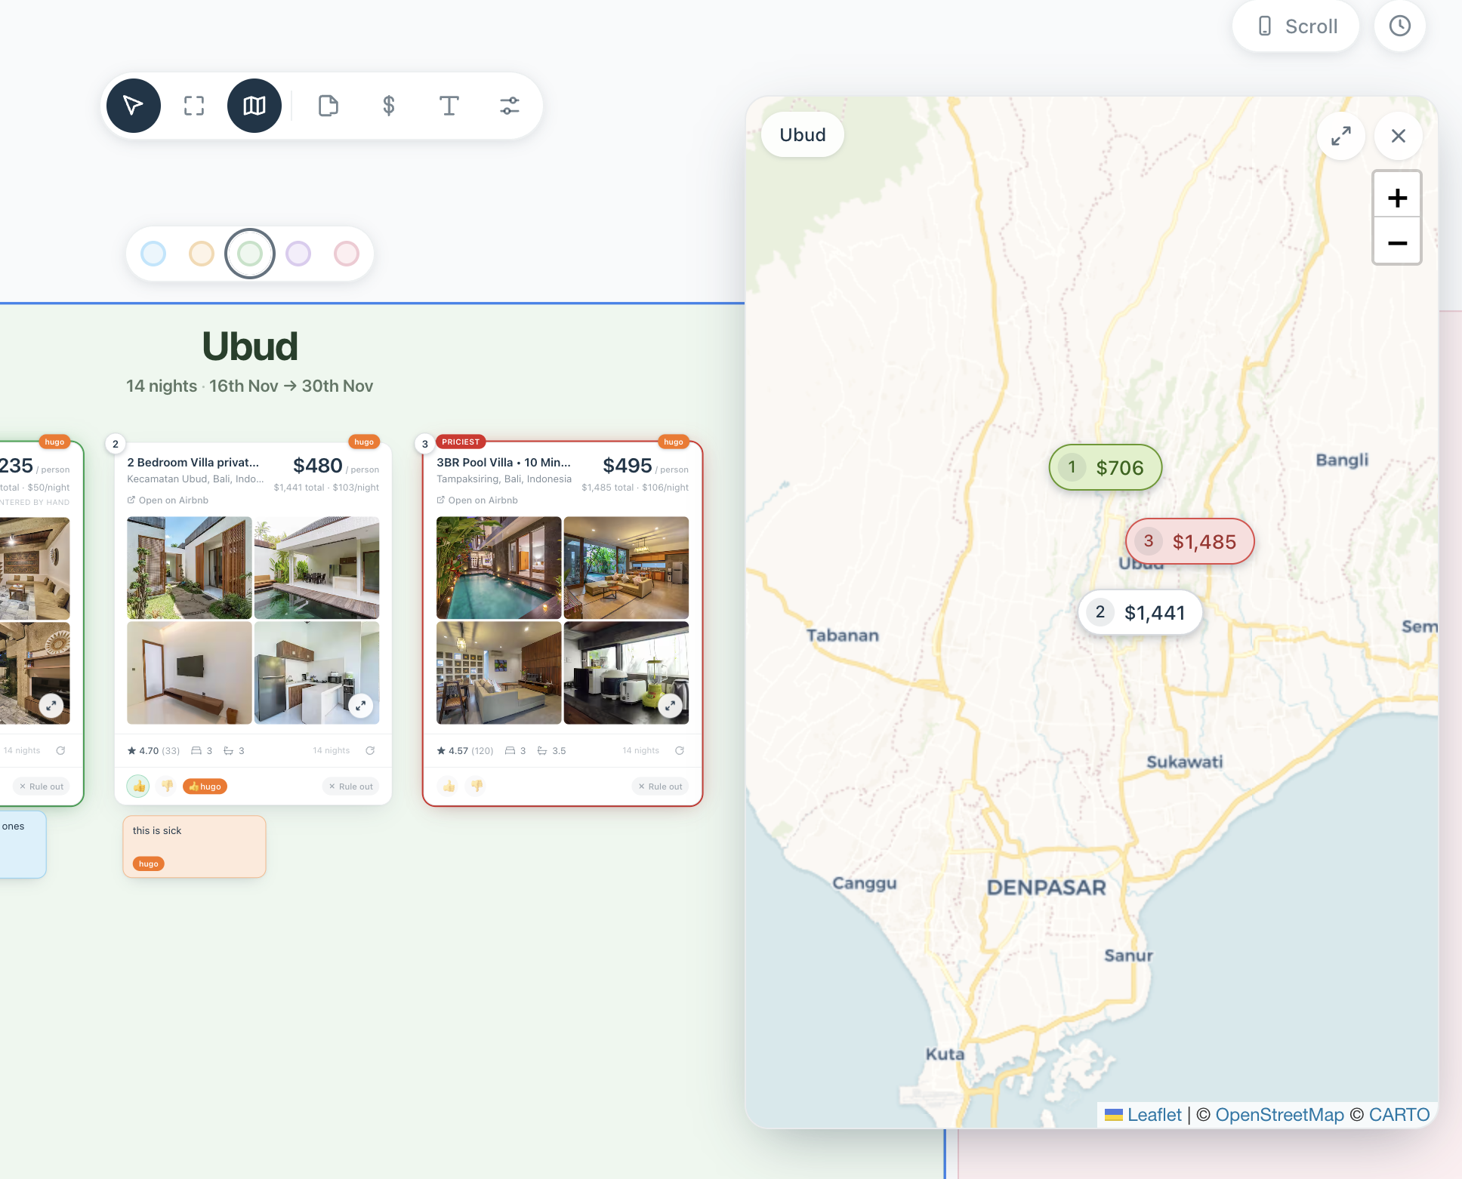Click the 4.57 rating on pool villa
The width and height of the screenshot is (1462, 1179).
click(464, 750)
